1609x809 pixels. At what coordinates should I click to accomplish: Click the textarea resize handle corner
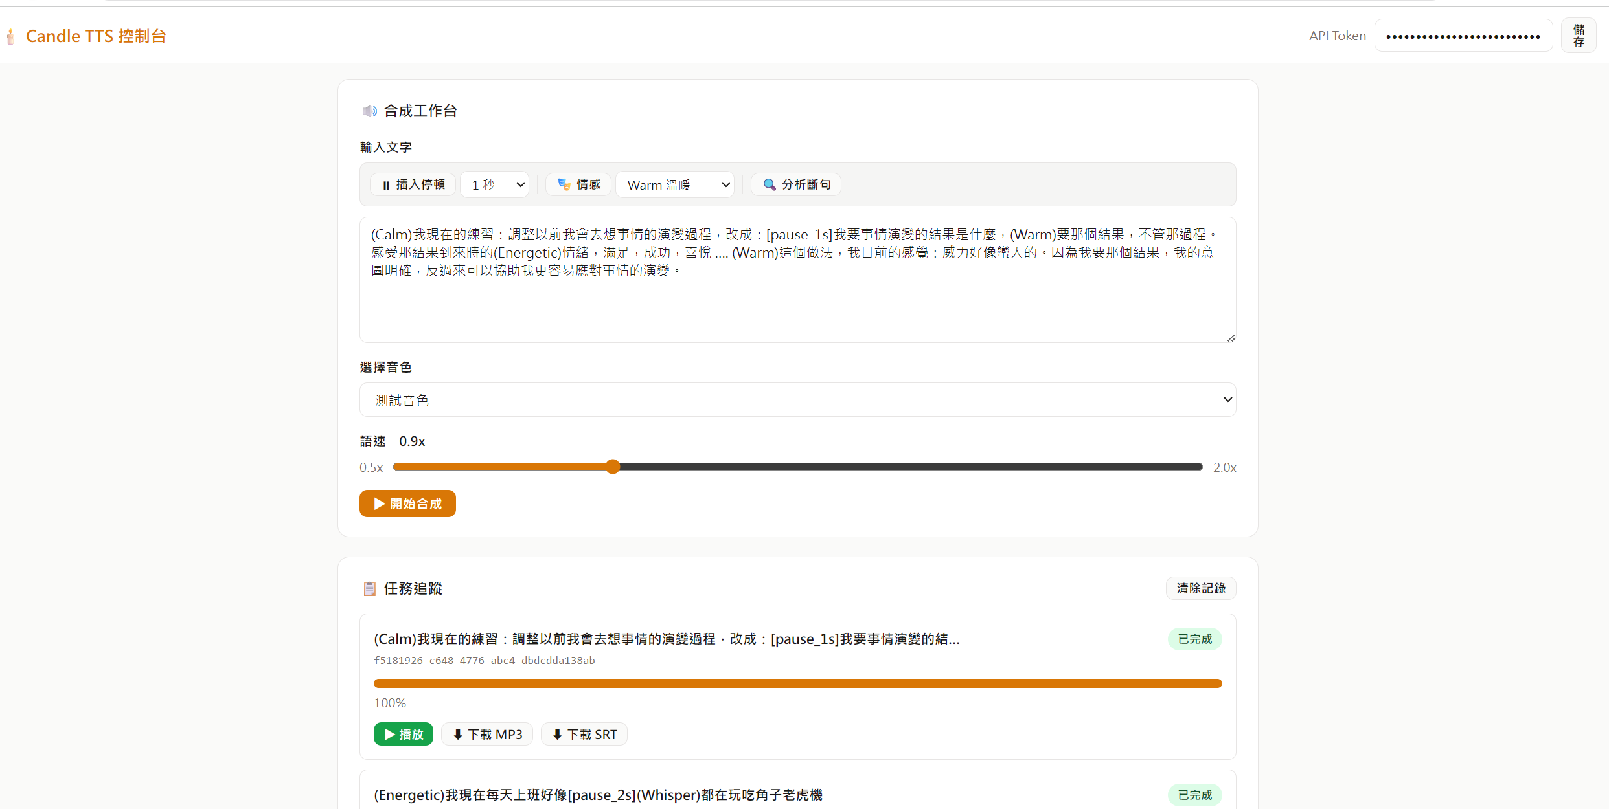pos(1231,338)
